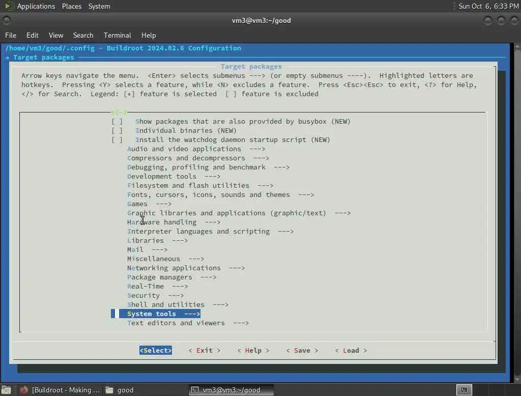This screenshot has height=396, width=521.
Task: Click the Save button
Action: tap(302, 351)
